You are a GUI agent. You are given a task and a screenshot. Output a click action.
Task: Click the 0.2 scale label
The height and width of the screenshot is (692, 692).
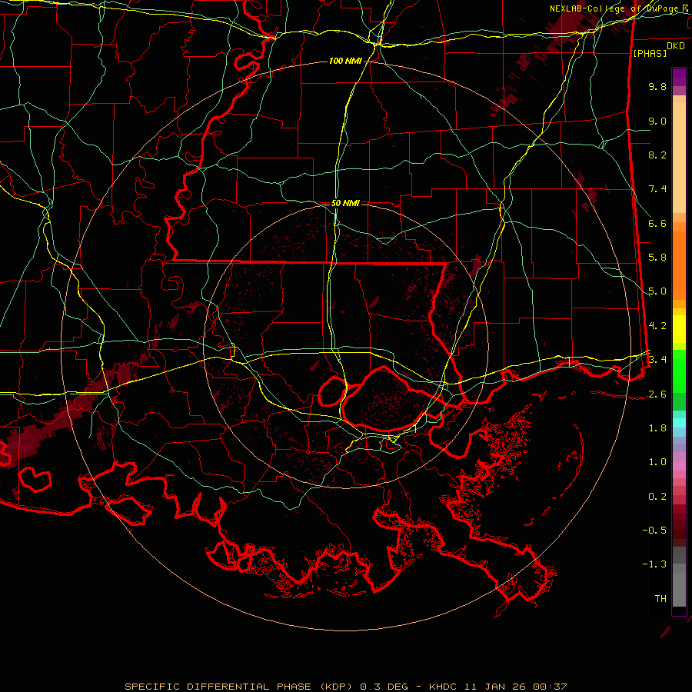(657, 497)
